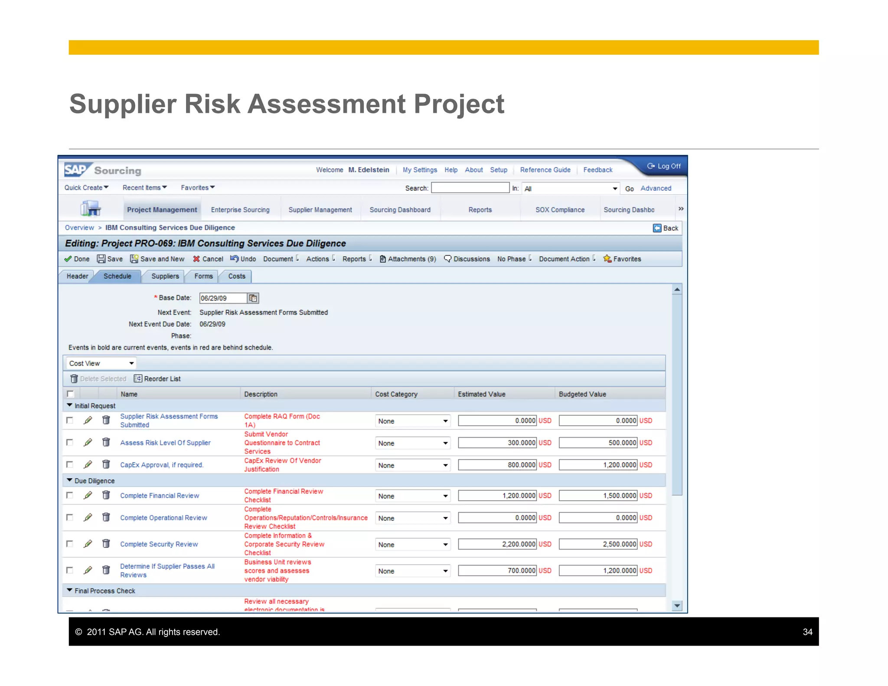Viewport: 888px width, 686px height.
Task: Collapse the Due Diligence group
Action: click(x=69, y=480)
